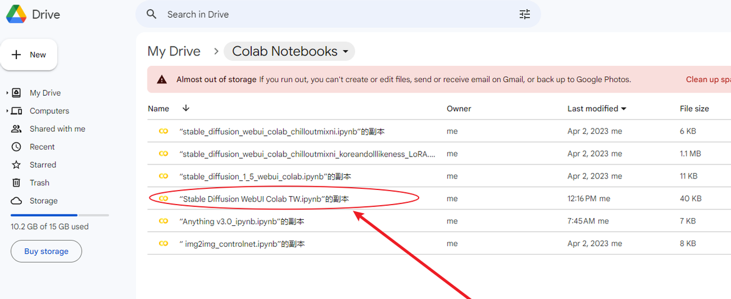Click the 7:45 AM modified time
Viewport: 731px width, 299px height.
coord(581,221)
